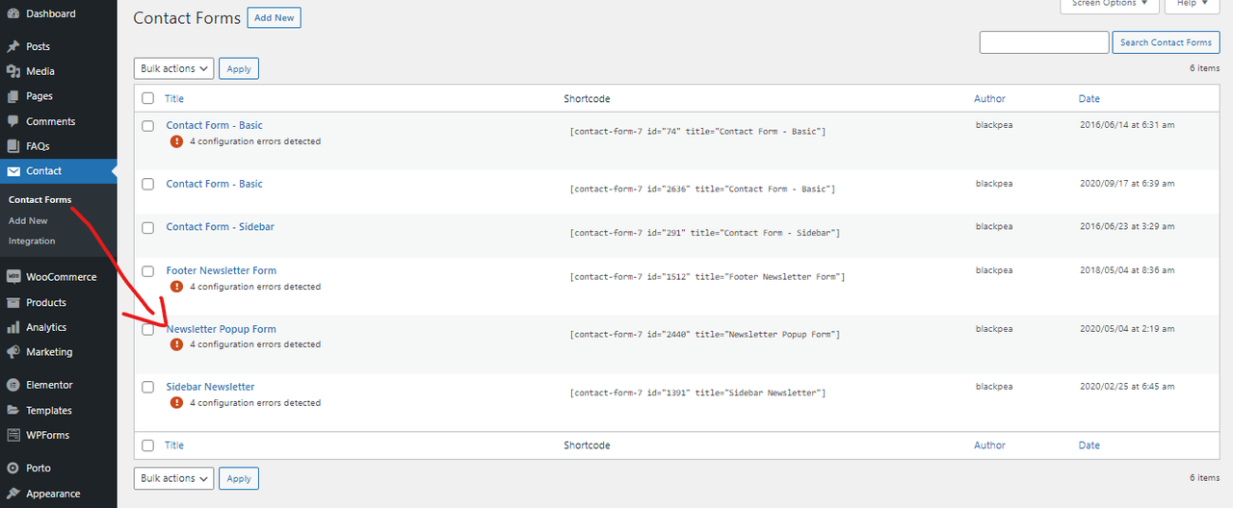
Task: Click the top Apply button
Action: pyautogui.click(x=239, y=68)
